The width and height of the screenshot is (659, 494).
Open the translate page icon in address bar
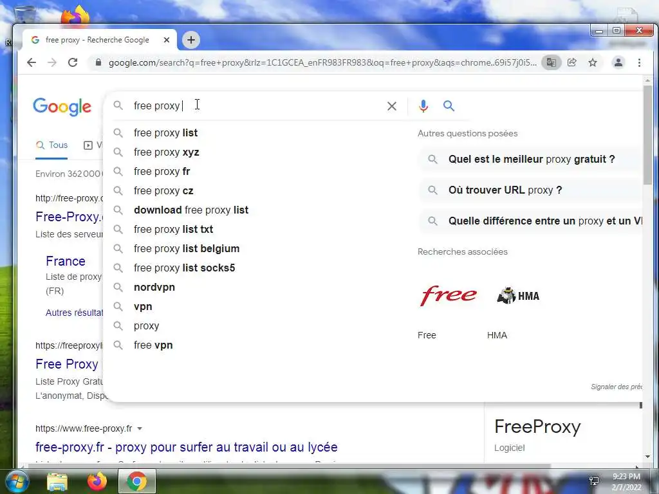pos(551,62)
